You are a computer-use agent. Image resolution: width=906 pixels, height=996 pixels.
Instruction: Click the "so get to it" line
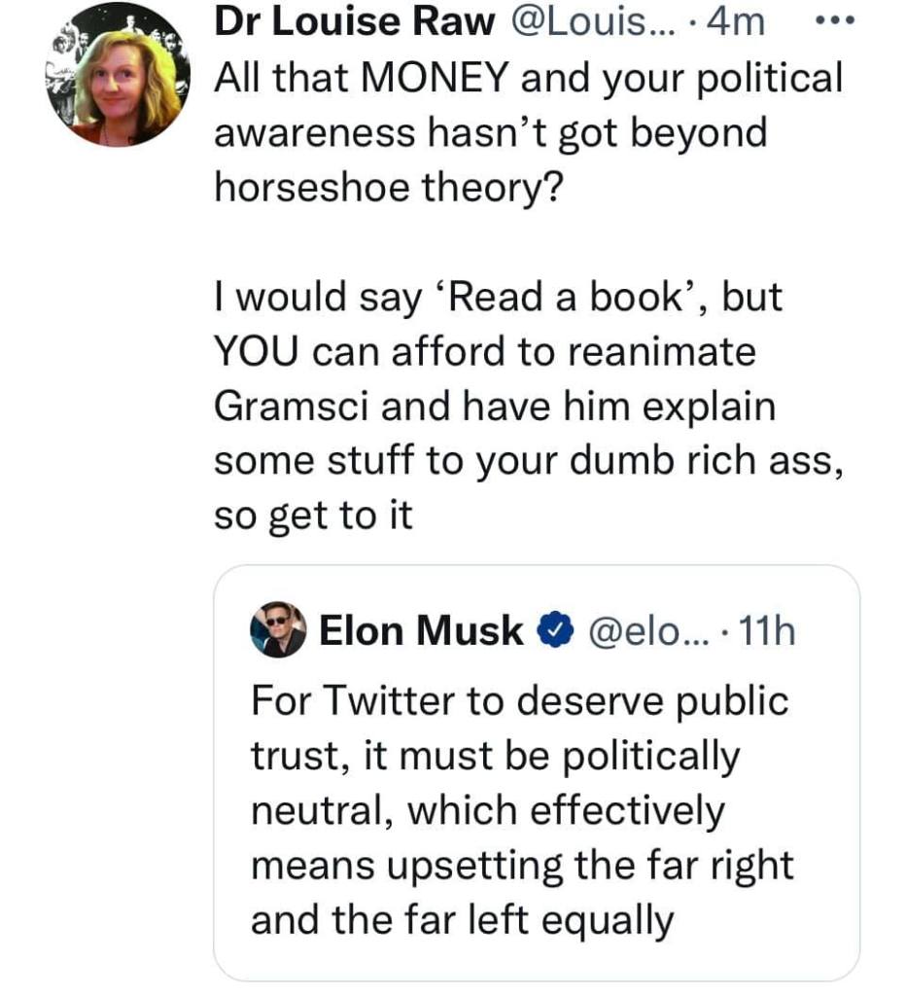313,515
